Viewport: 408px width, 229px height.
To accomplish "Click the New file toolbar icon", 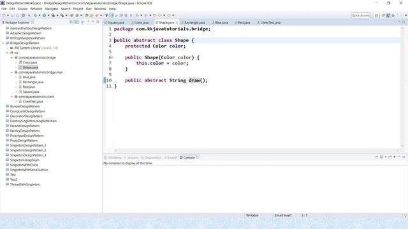I will tap(4, 15).
